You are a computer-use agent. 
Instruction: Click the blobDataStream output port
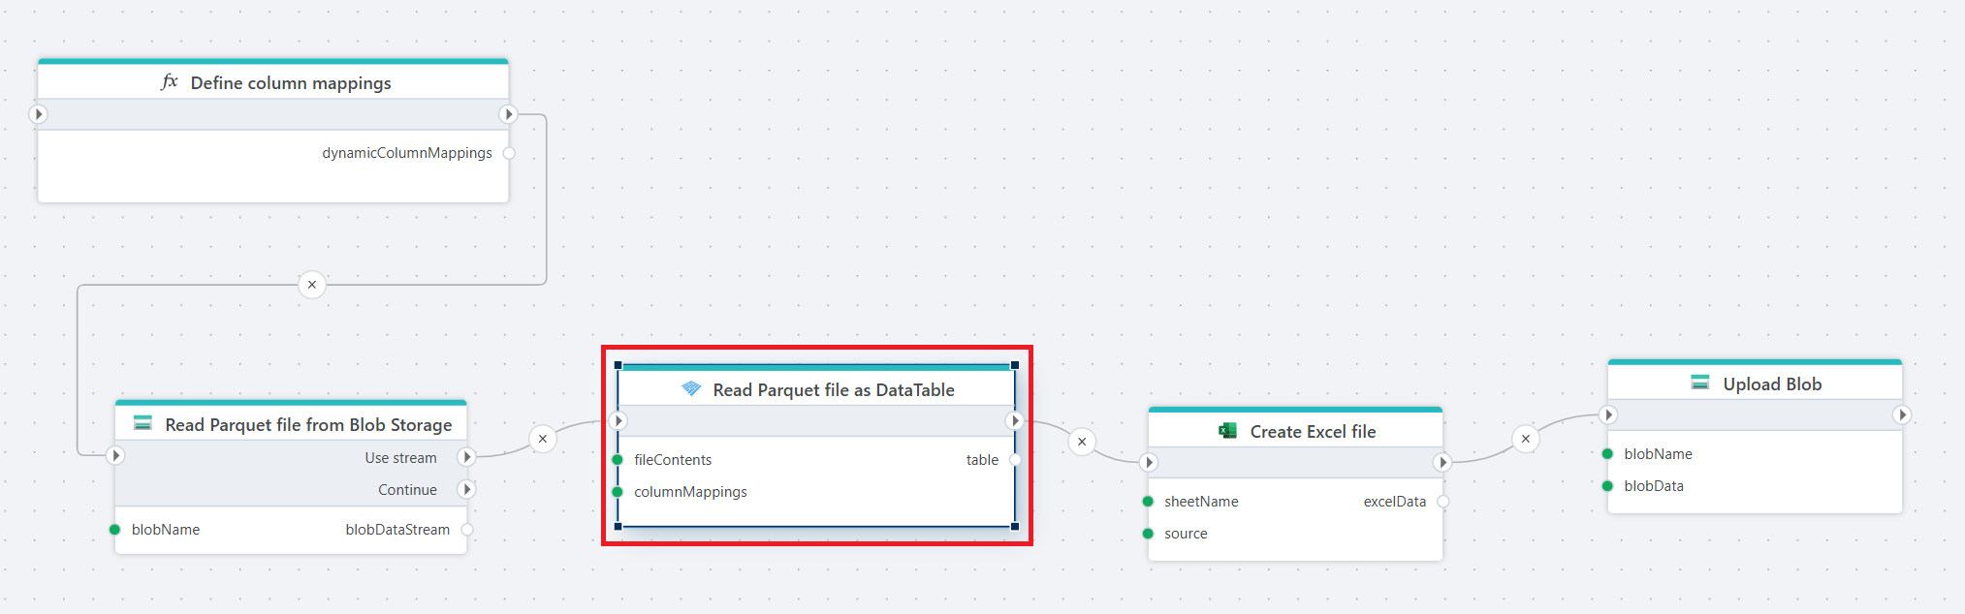click(x=467, y=530)
